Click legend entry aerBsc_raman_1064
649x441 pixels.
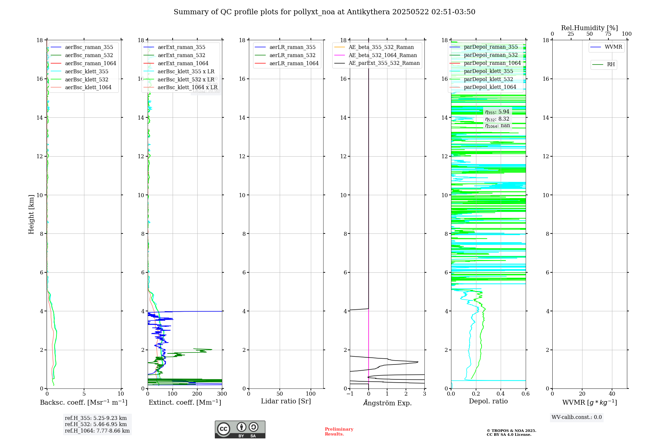[84, 64]
